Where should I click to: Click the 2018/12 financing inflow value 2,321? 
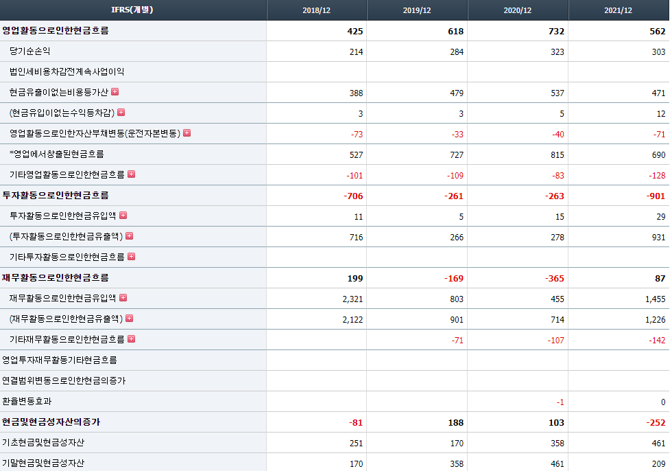(x=352, y=299)
